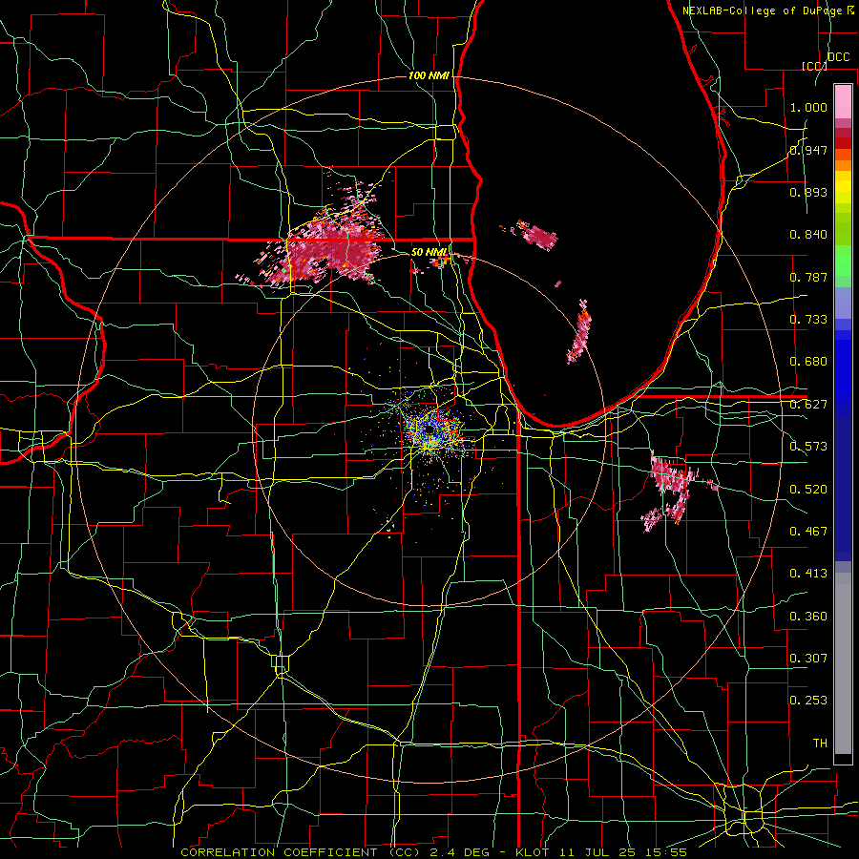Select the 0.253 scale value
The height and width of the screenshot is (859, 859).
808,701
